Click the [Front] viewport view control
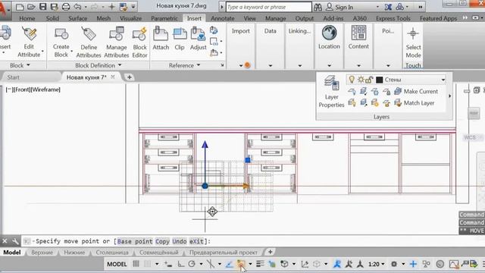Viewport: 485px width, 273px height. click(23, 89)
